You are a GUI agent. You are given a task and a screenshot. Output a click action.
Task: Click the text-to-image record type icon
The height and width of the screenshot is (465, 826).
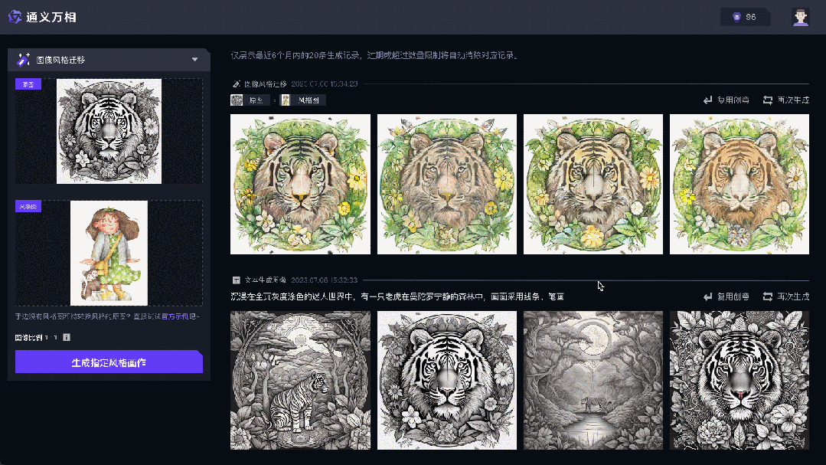[x=236, y=280]
